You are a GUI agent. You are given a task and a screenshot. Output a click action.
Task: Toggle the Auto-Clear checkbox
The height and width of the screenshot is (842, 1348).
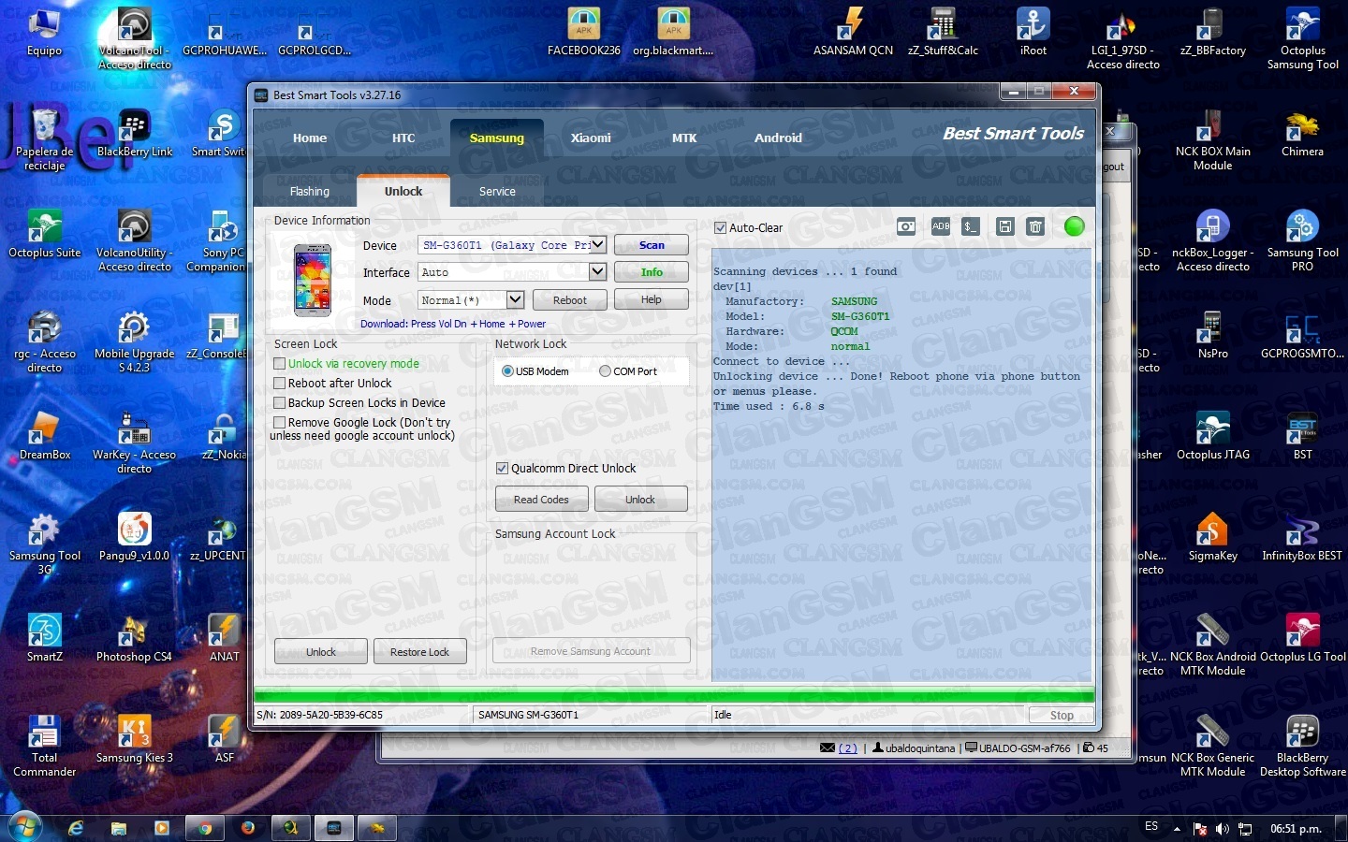pos(720,227)
